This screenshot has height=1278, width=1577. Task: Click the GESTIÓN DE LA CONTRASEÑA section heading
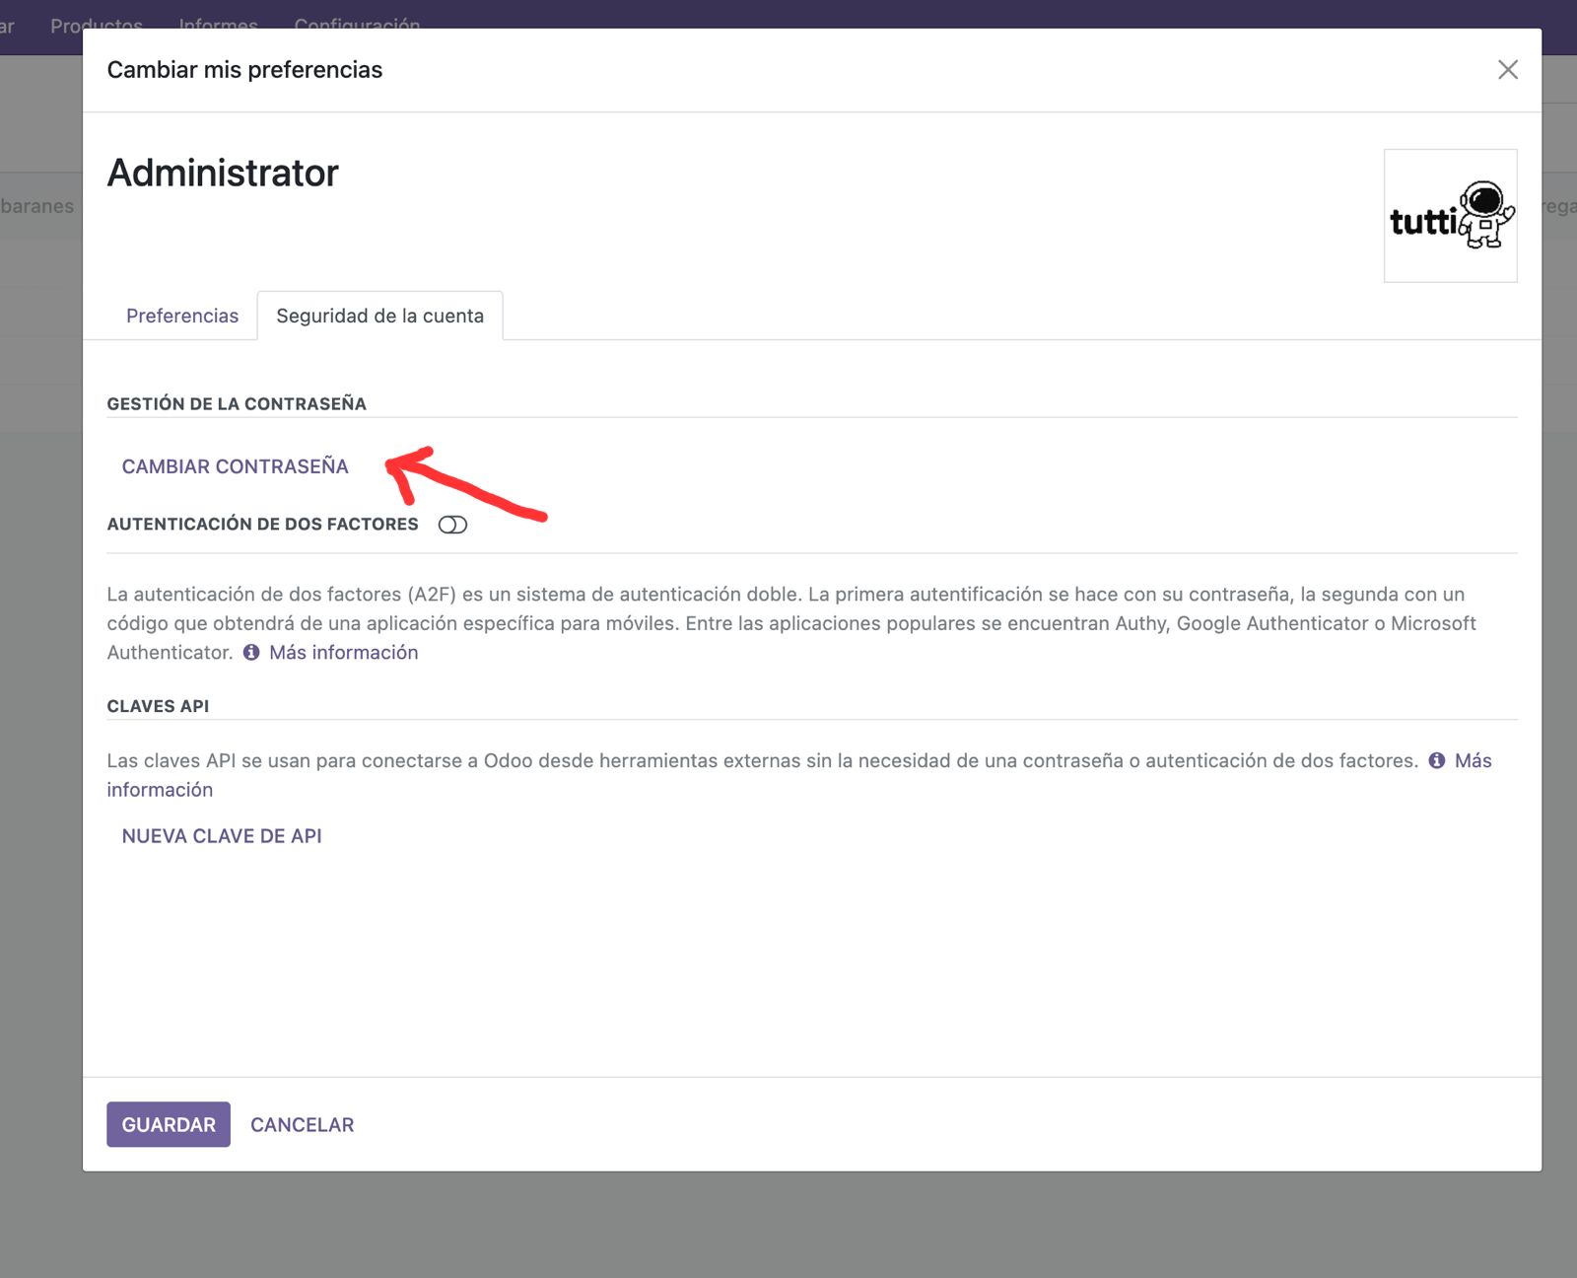pos(237,403)
